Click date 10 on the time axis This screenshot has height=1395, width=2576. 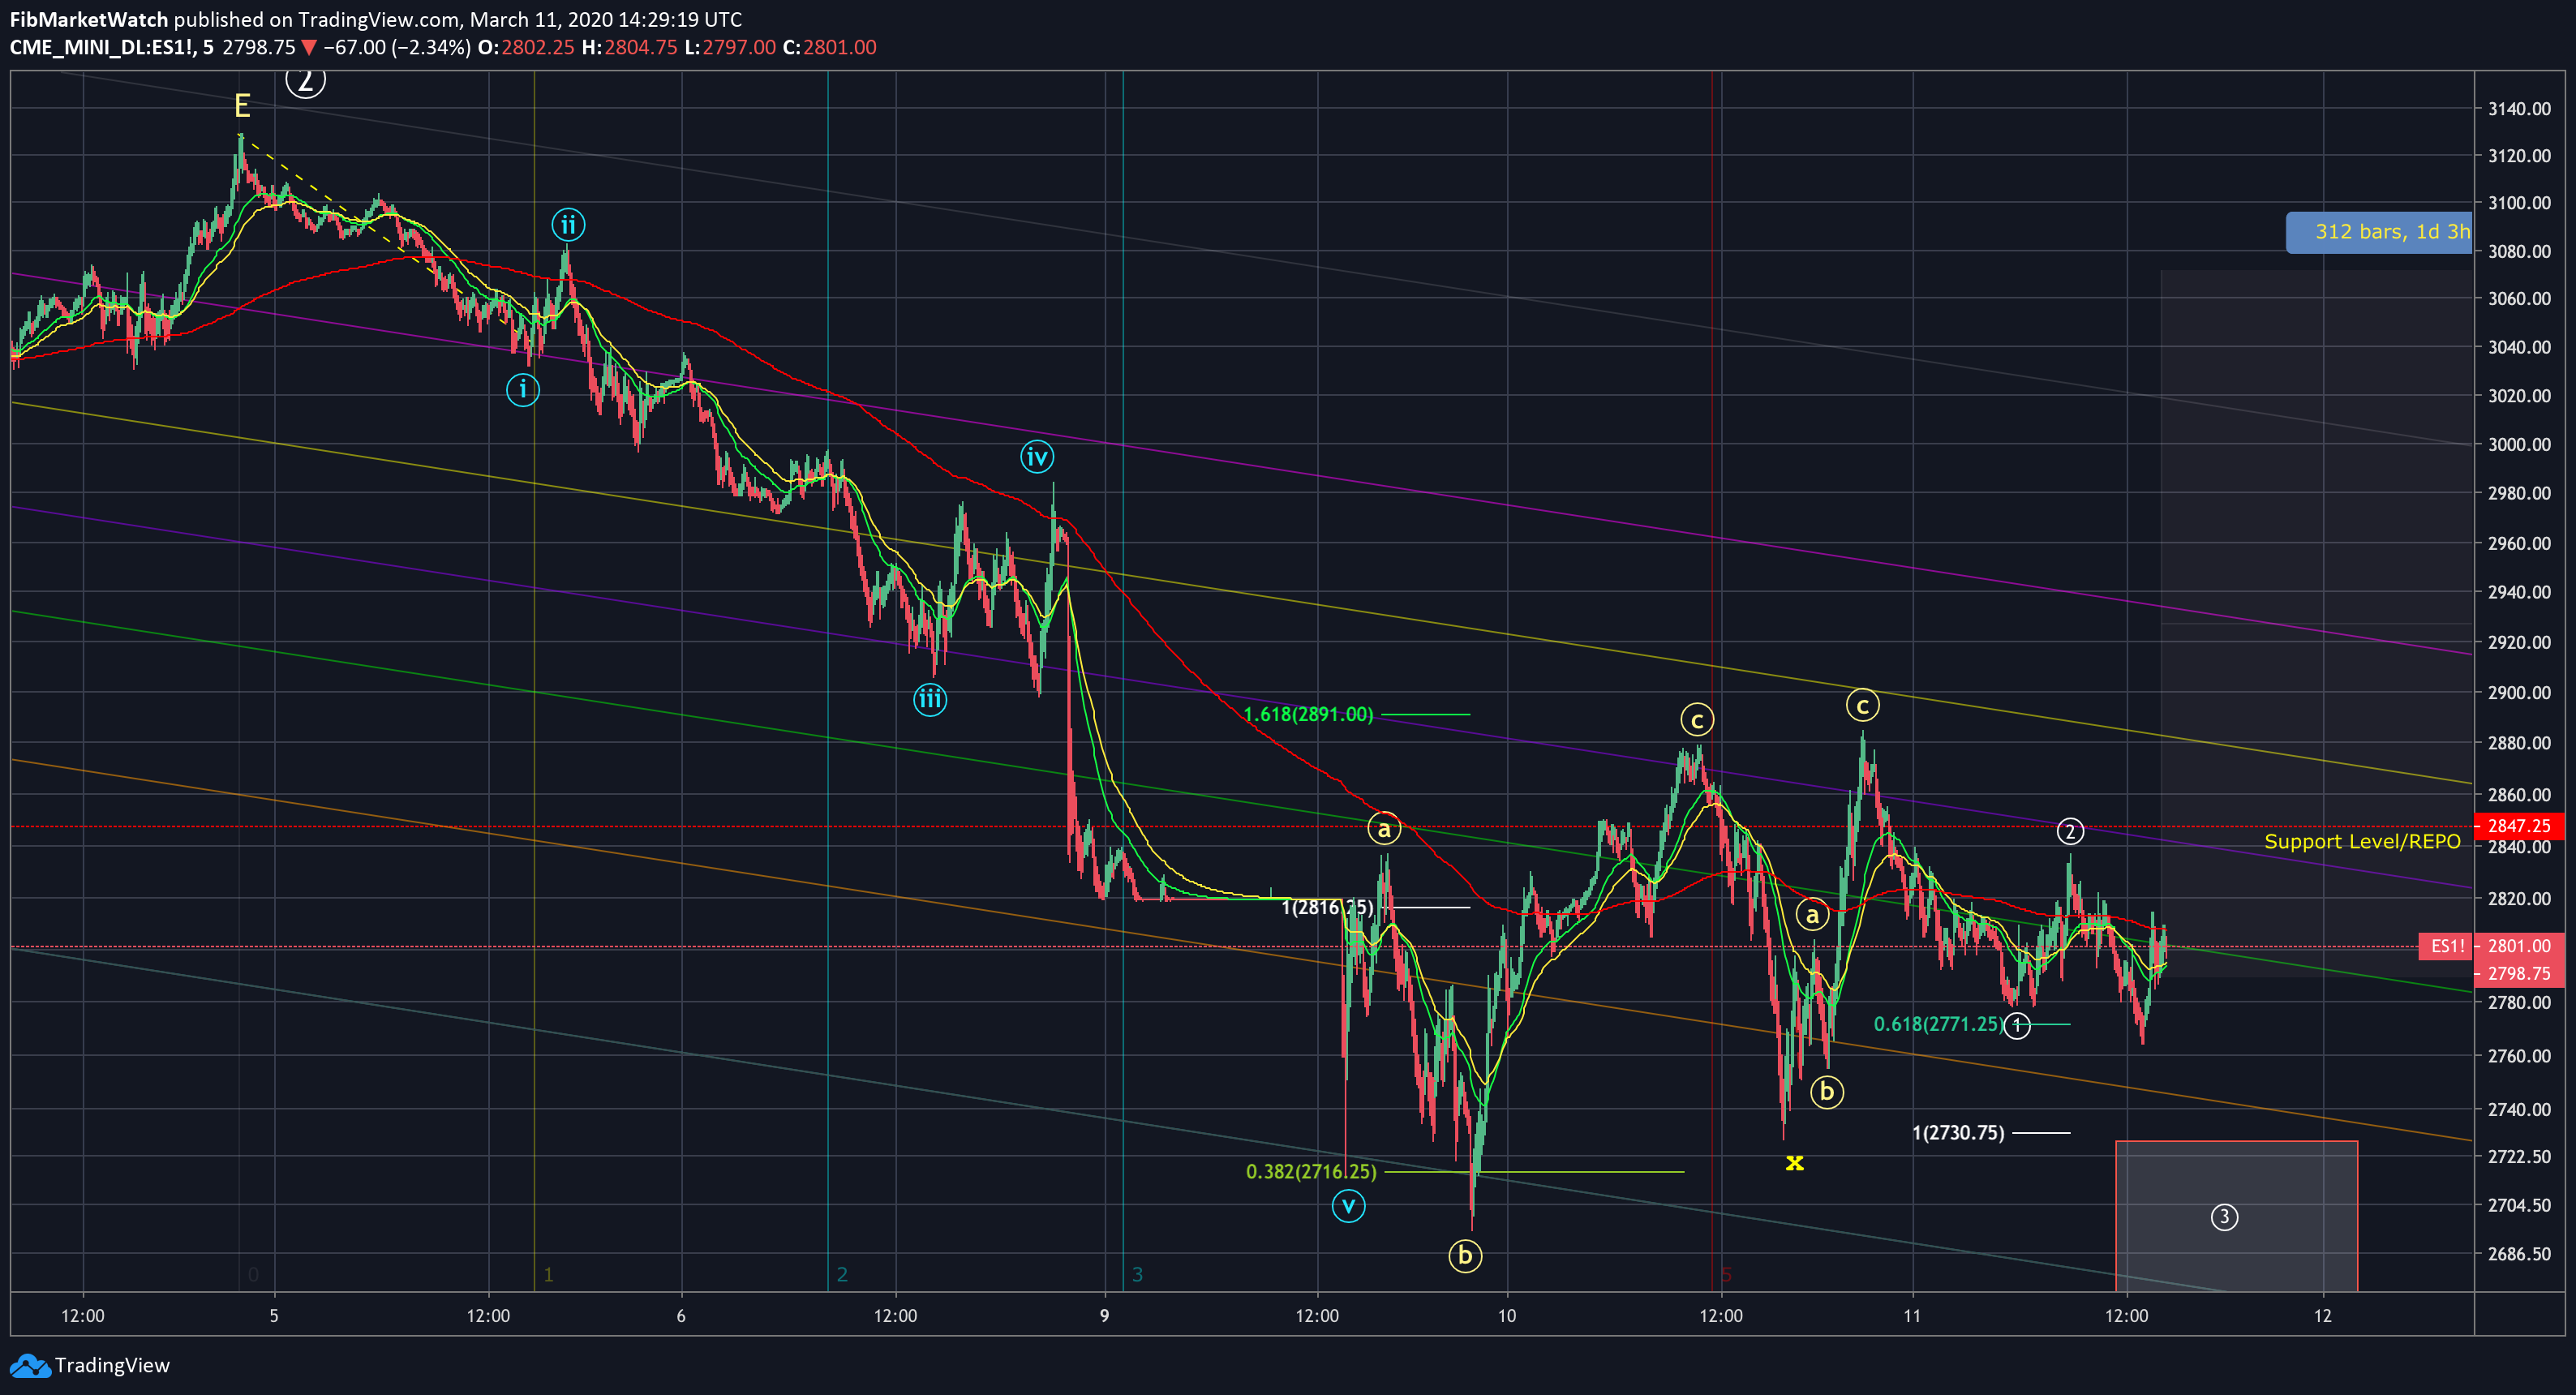coord(1506,1315)
